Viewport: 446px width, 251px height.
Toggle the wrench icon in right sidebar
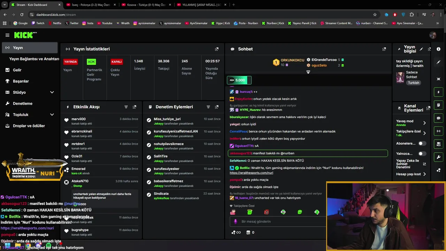click(439, 157)
